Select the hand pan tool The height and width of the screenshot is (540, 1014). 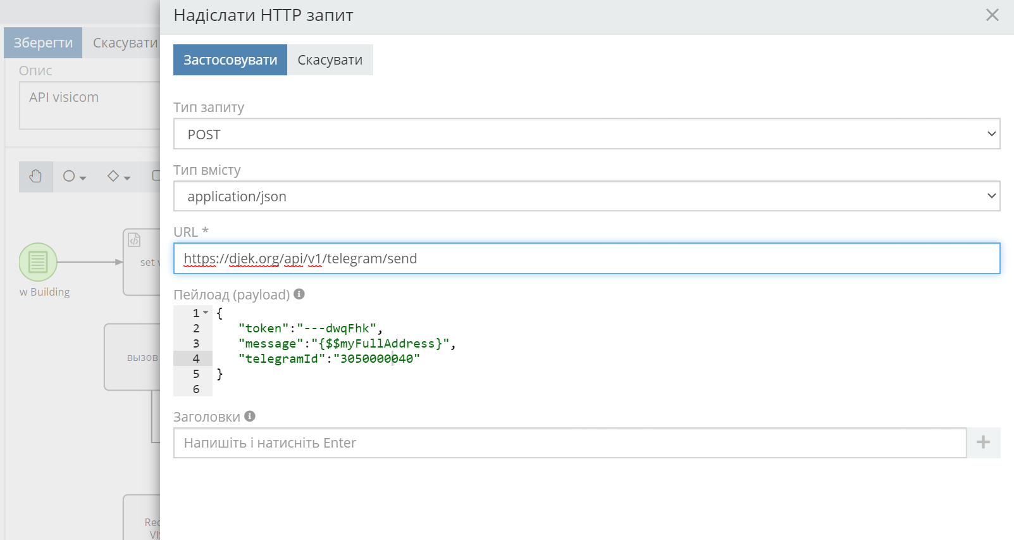(x=35, y=177)
